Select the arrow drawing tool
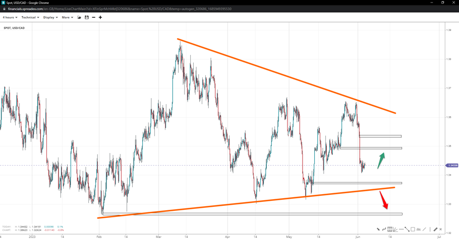 (x=378, y=229)
